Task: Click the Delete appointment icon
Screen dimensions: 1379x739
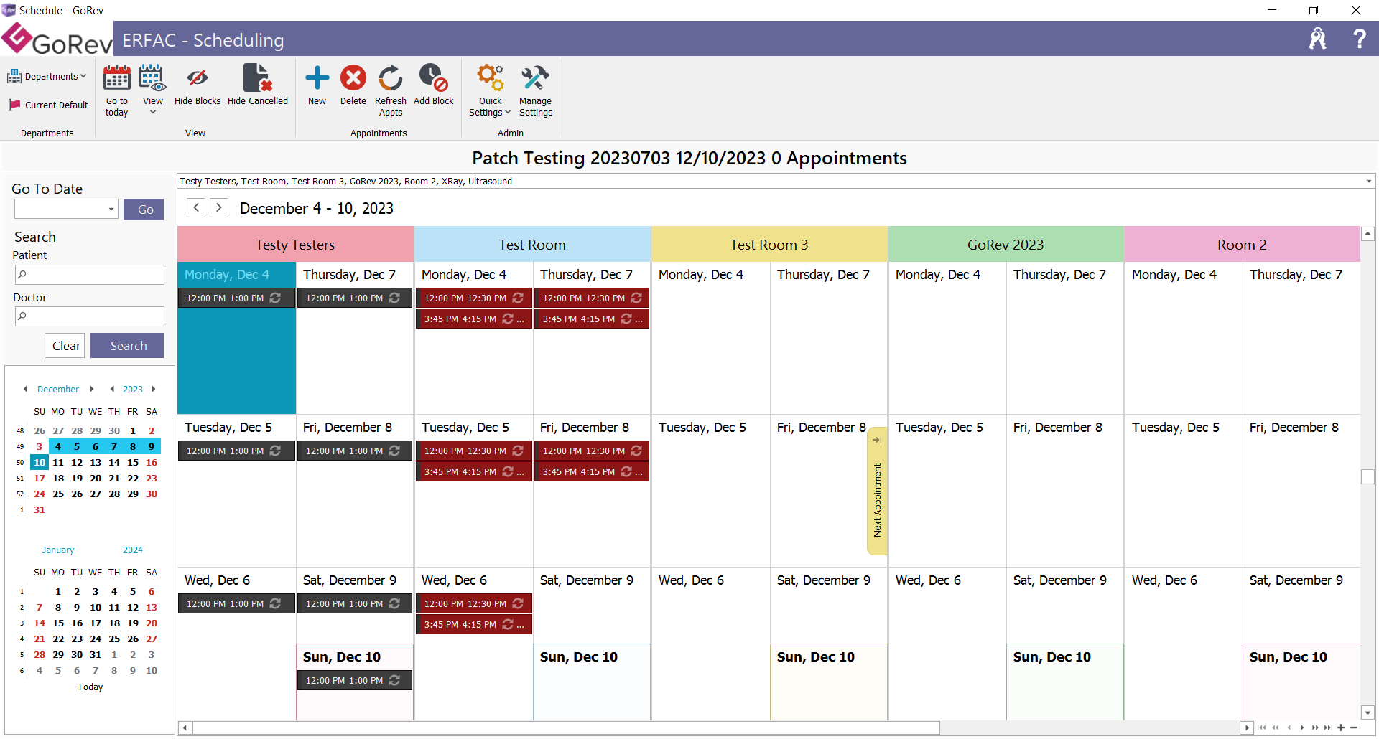Action: 353,78
